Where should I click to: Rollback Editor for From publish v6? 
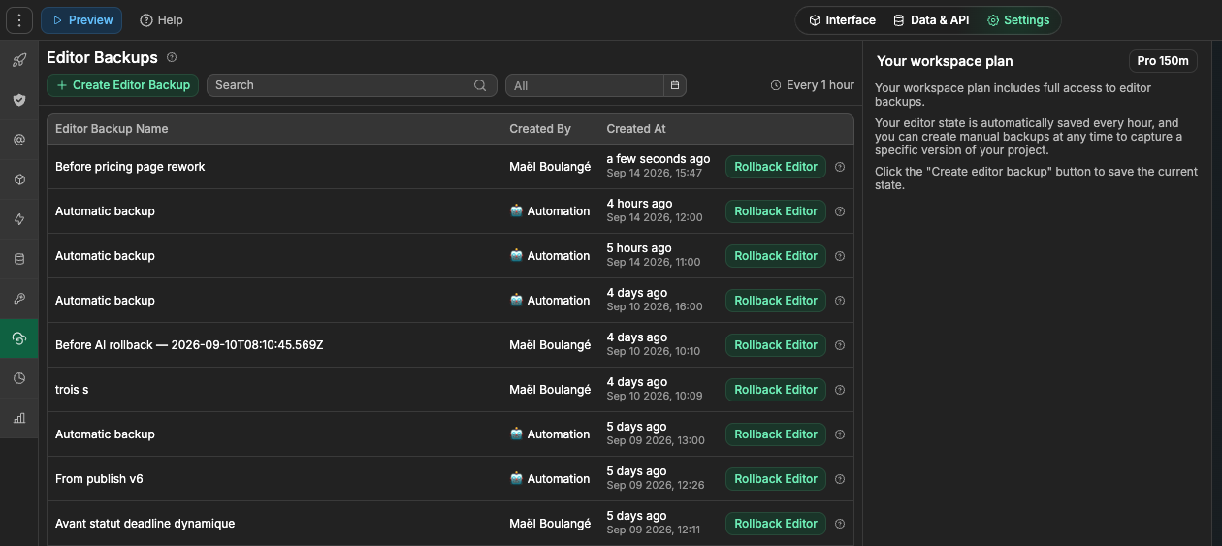(x=776, y=479)
